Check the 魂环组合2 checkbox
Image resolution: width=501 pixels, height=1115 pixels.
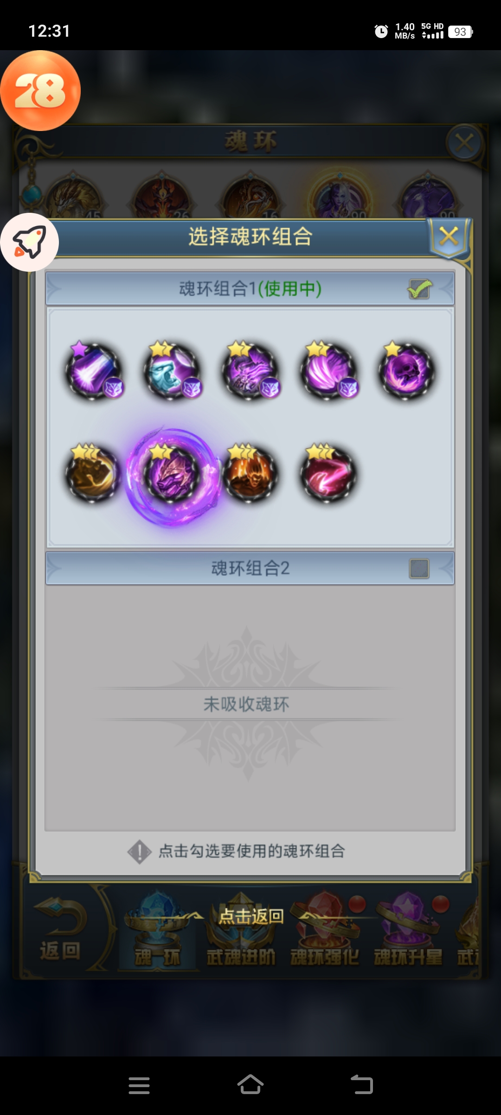point(419,569)
